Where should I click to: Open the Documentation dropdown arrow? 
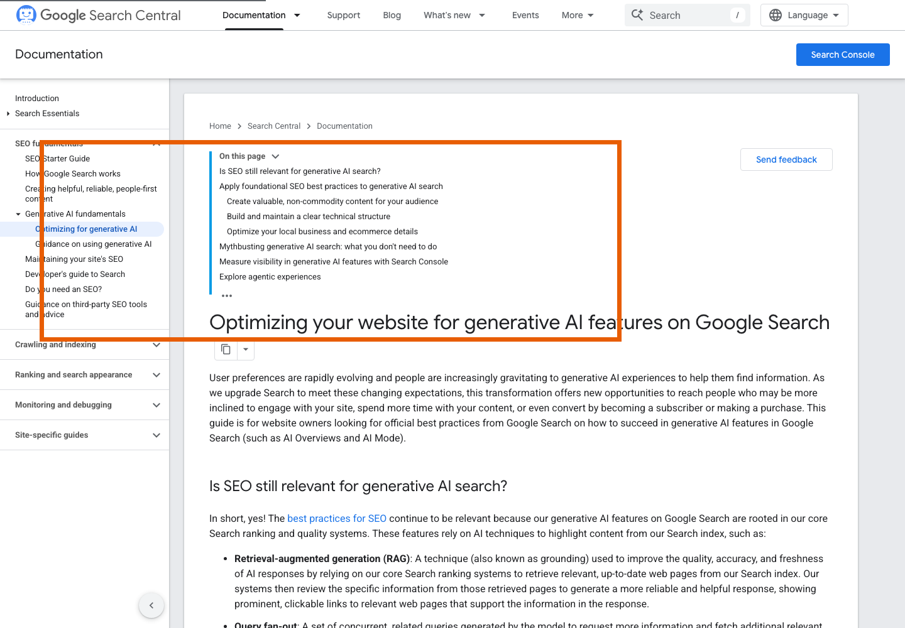pos(297,15)
